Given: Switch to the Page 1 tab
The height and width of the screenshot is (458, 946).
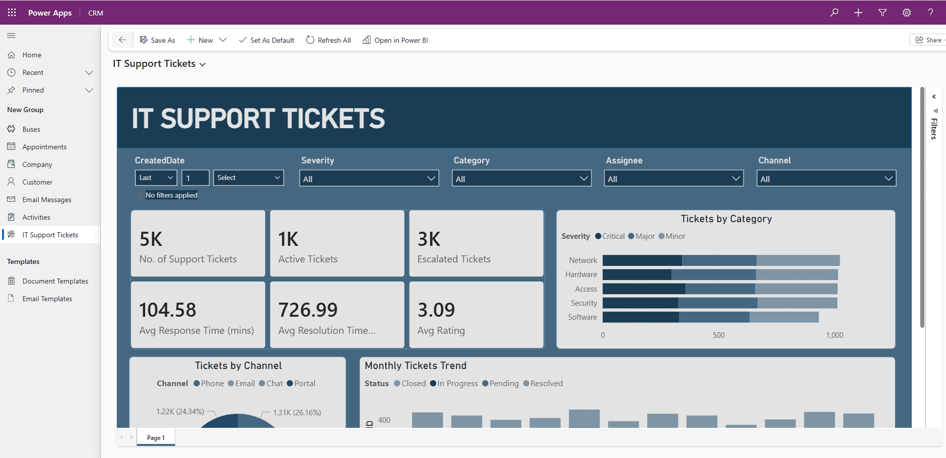Looking at the screenshot, I should (155, 437).
